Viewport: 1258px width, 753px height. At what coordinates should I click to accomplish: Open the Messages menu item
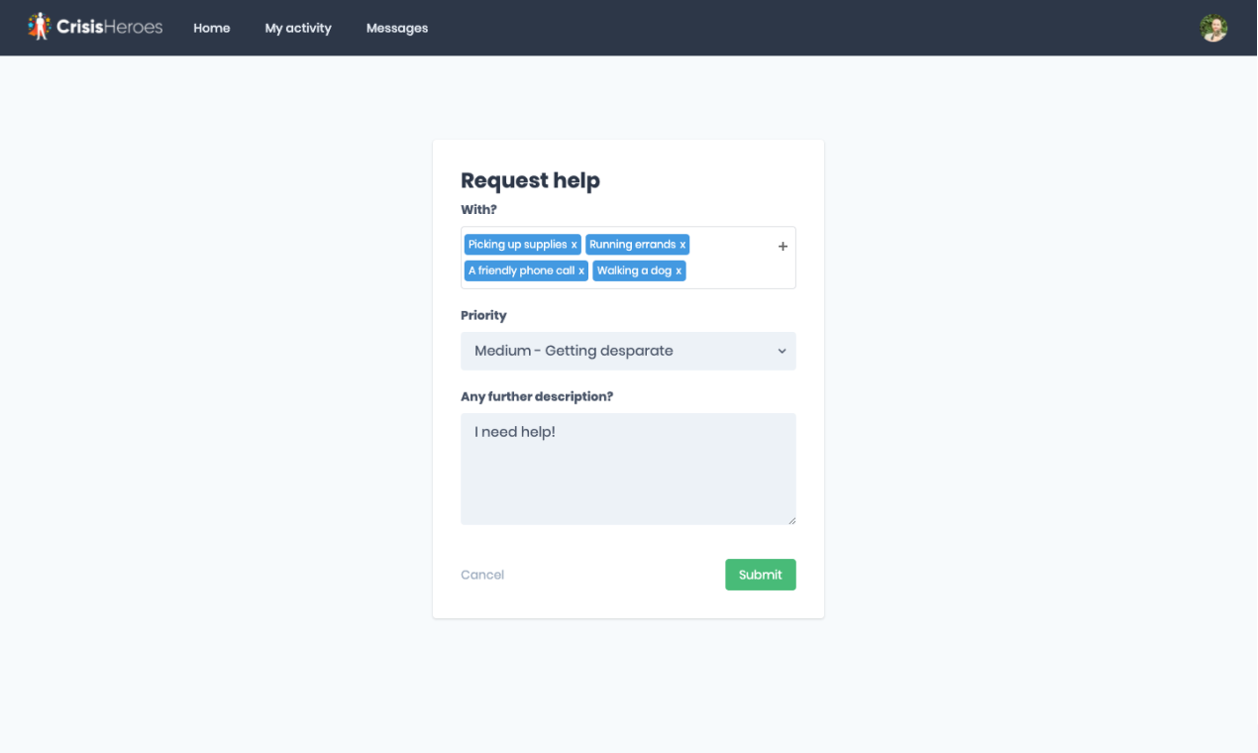397,28
